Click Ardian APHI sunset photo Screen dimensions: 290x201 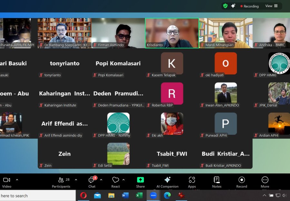279,123
